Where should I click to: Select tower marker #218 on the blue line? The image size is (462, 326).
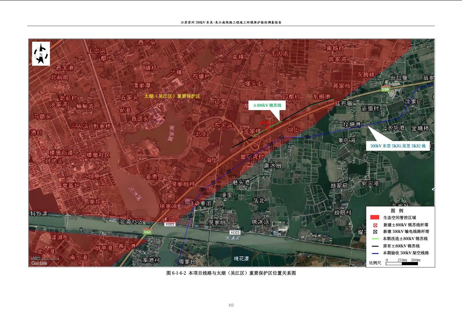click(271, 144)
